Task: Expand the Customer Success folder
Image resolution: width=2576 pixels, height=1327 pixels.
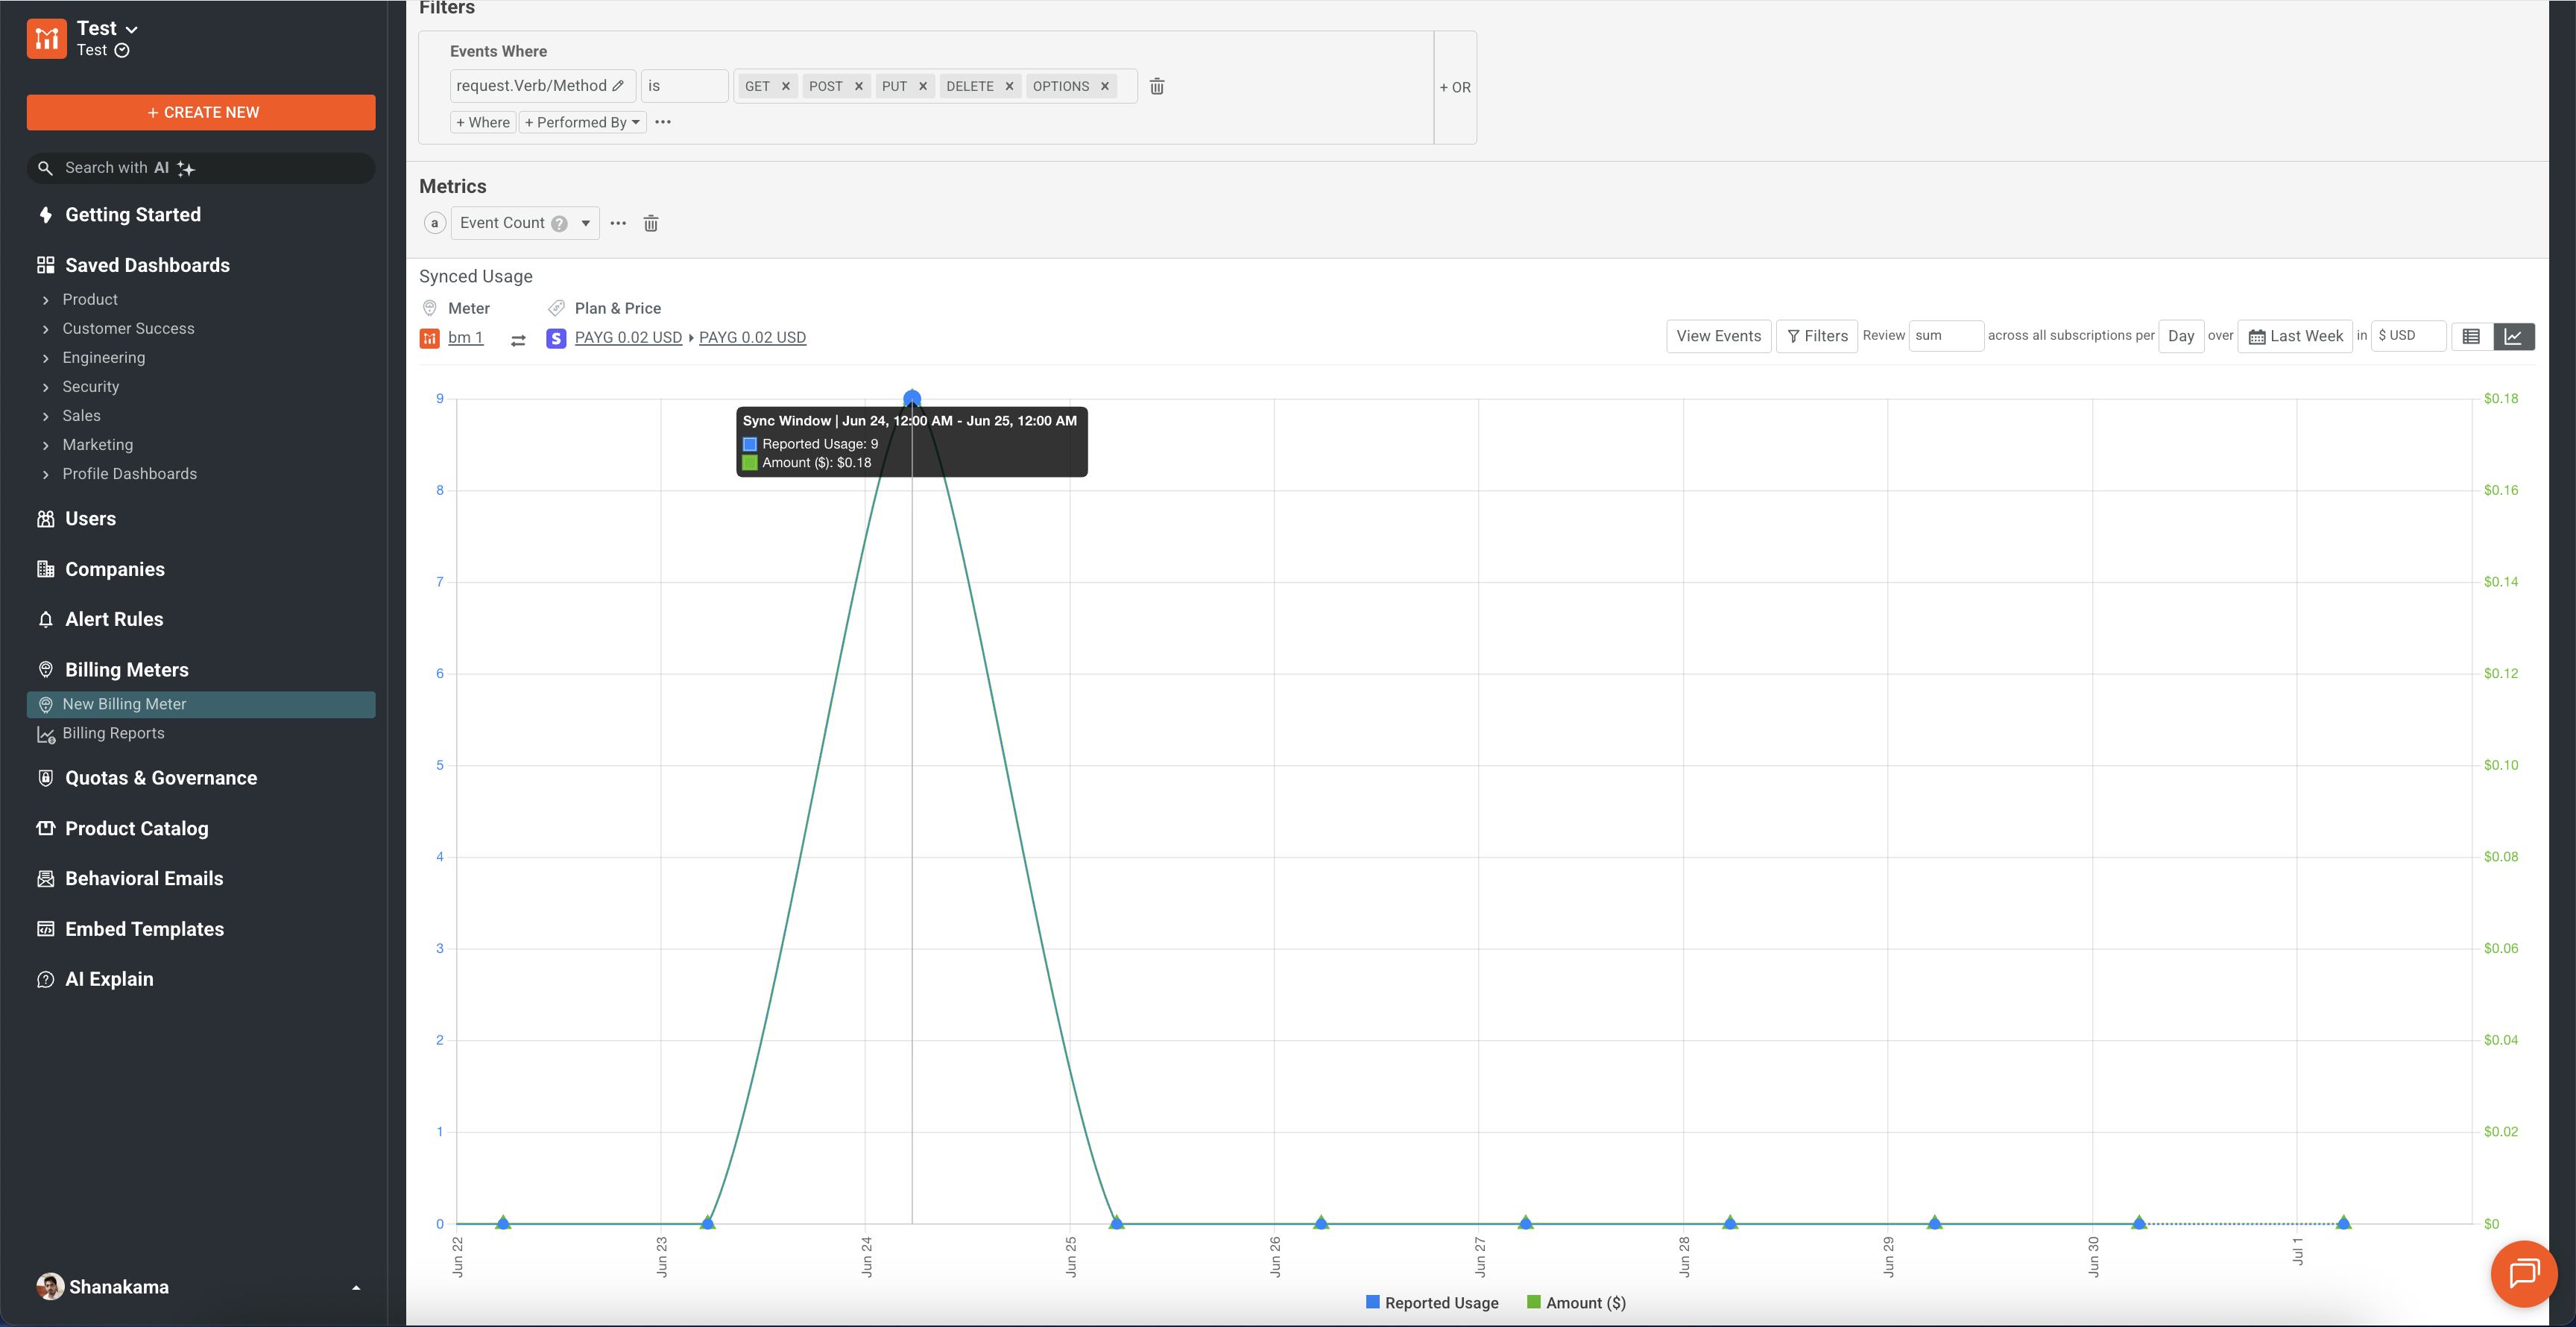Action: pyautogui.click(x=128, y=329)
